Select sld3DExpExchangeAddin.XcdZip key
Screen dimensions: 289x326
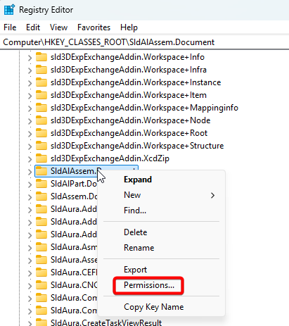(x=110, y=158)
